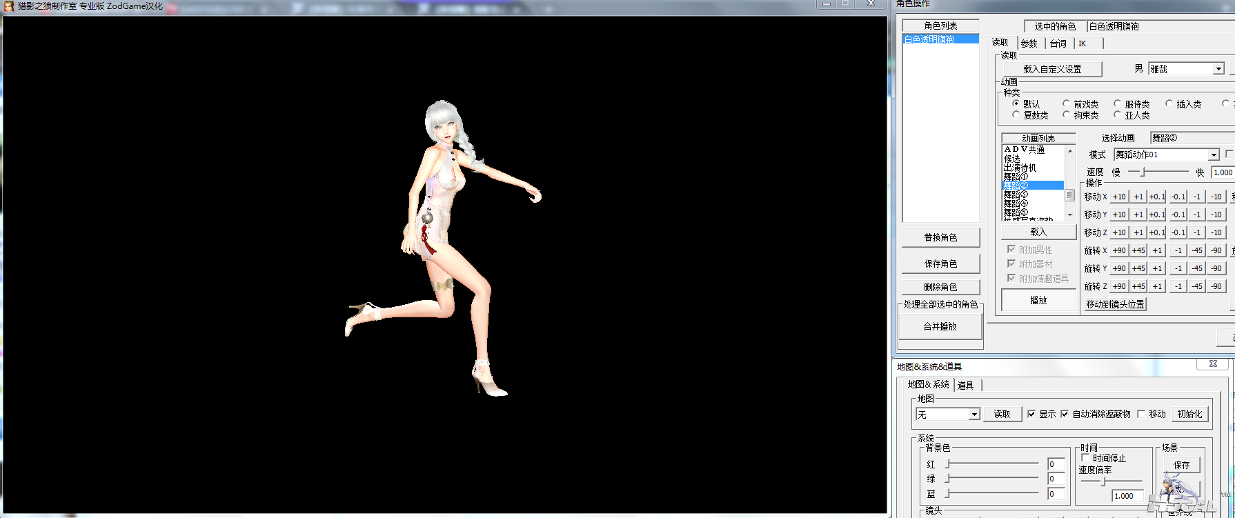Load the selected animation with 载入
Image resolution: width=1235 pixels, height=518 pixels.
pos(1038,232)
